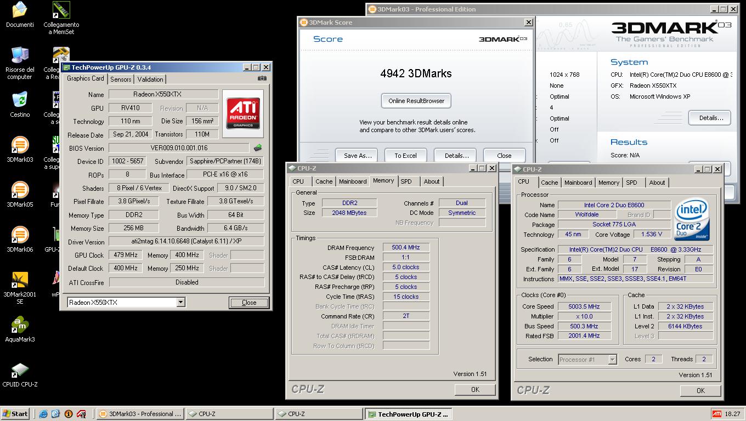
Task: Click the Core Speed value 5003.5 MHz
Action: pyautogui.click(x=584, y=307)
